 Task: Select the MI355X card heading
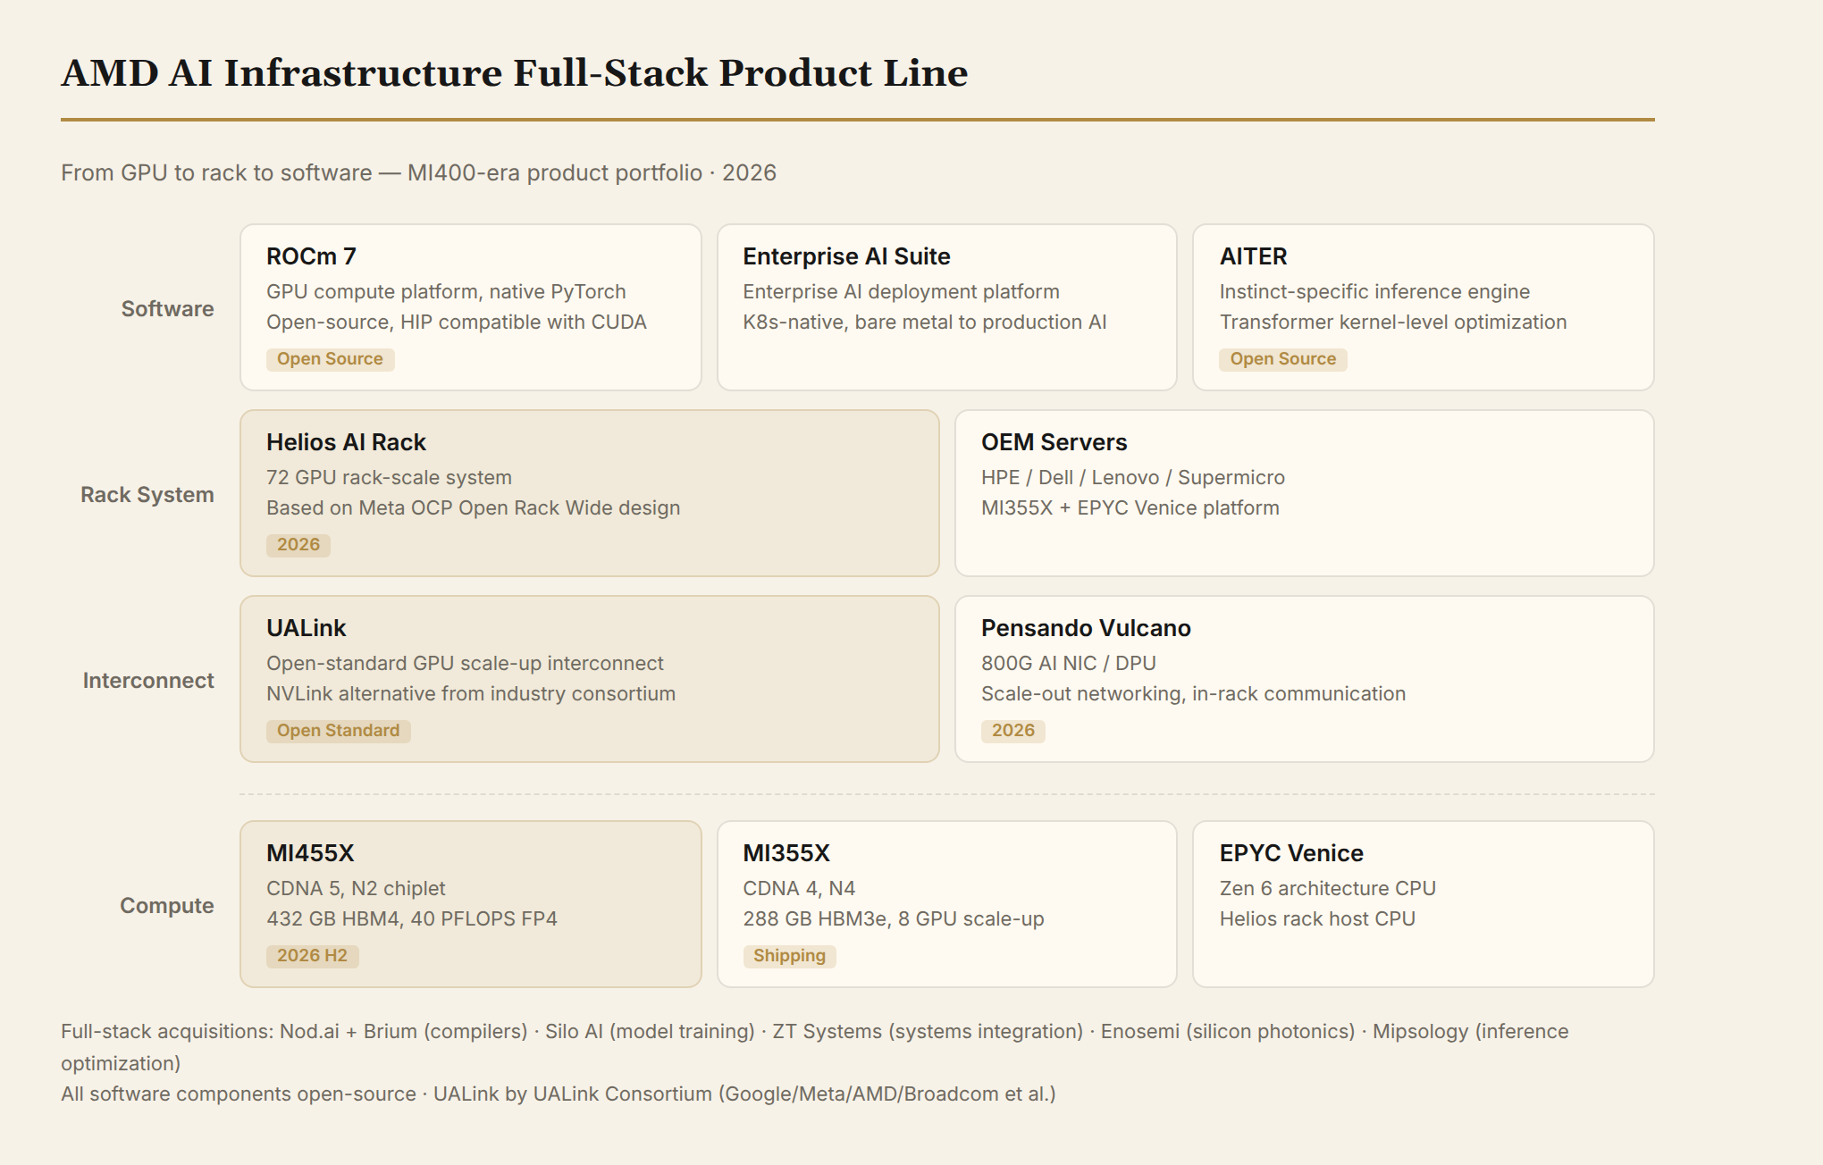pos(786,853)
